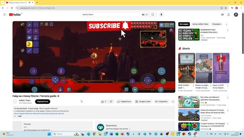Open the Смешарики dubbing video thumbnail
Screen dimensions: 244x137
coord(189,102)
